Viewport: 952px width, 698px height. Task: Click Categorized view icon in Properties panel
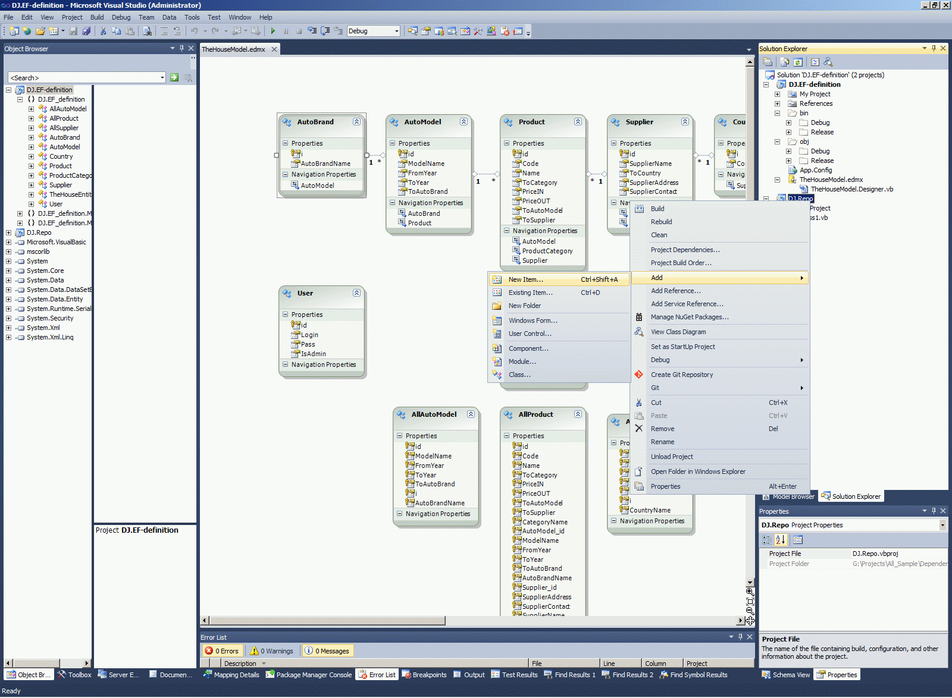[767, 540]
